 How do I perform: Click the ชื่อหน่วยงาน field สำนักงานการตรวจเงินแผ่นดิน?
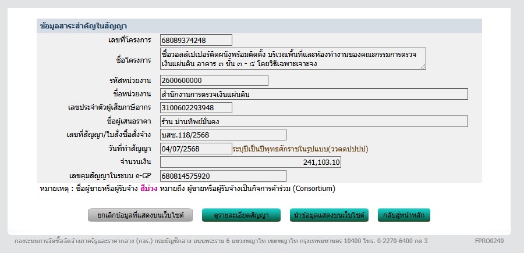coord(313,94)
